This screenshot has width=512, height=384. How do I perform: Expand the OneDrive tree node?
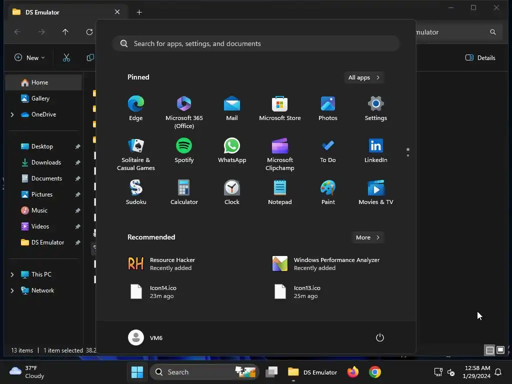[x=12, y=114]
